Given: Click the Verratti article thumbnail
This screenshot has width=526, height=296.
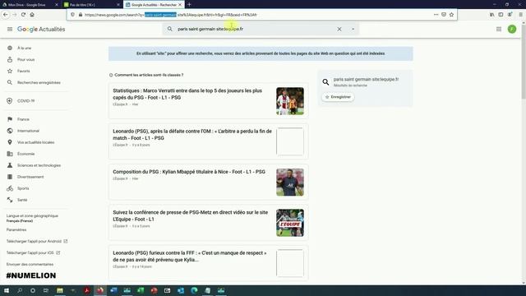Looking at the screenshot, I should (290, 101).
